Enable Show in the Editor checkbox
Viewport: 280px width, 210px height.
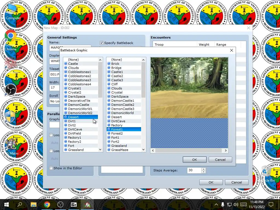pyautogui.click(x=51, y=168)
